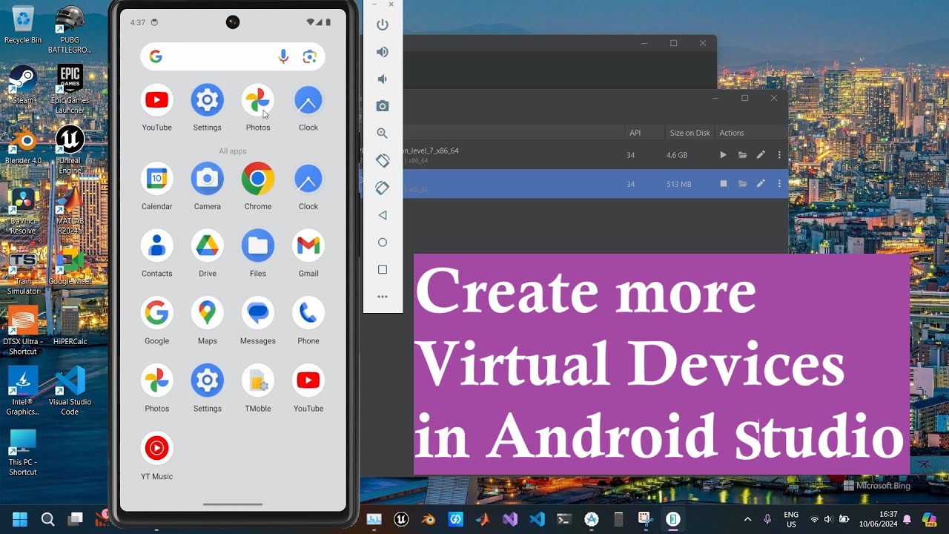This screenshot has width=949, height=534.
Task: Lower volume using emulator volume down icon
Action: tap(382, 79)
